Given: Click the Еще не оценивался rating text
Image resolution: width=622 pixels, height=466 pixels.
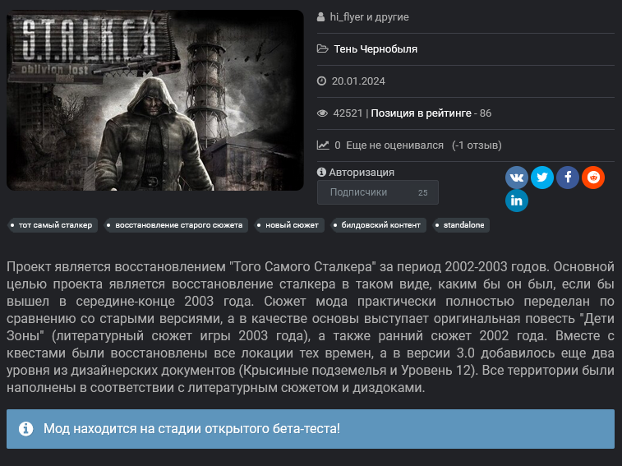Looking at the screenshot, I should (394, 145).
